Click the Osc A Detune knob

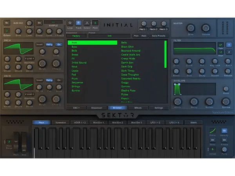click(x=18, y=67)
